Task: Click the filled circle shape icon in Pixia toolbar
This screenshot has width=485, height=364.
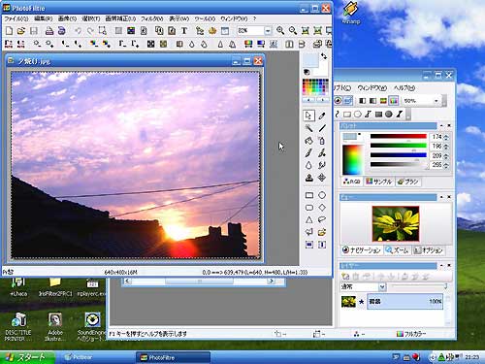Action: 389,114
